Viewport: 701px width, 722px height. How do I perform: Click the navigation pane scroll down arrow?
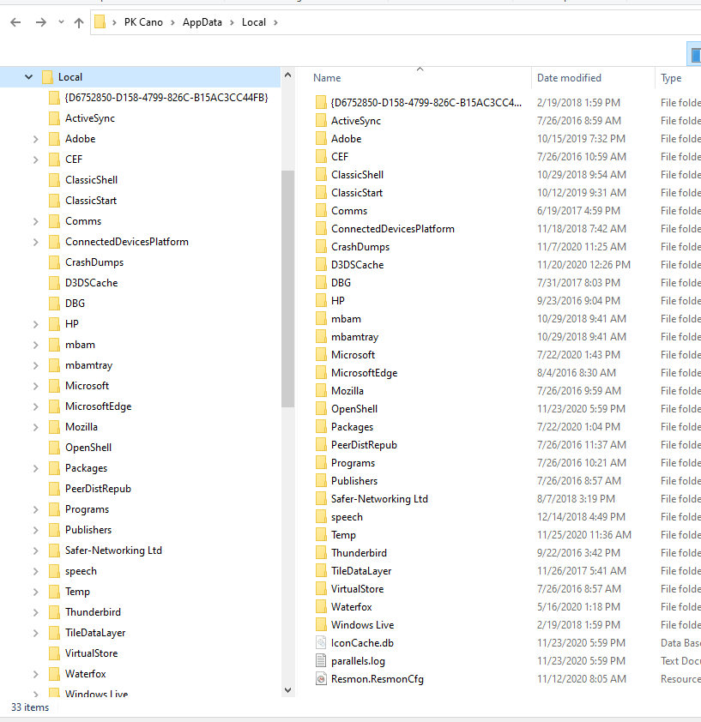288,689
